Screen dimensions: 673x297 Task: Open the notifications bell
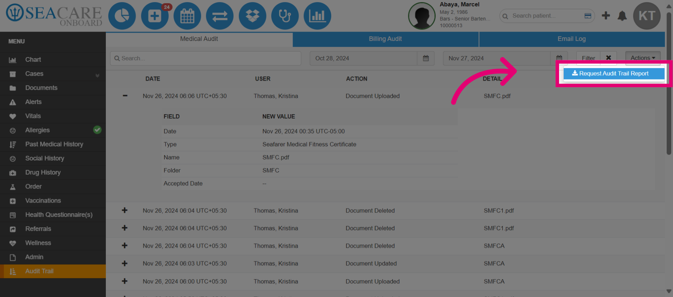coord(622,16)
